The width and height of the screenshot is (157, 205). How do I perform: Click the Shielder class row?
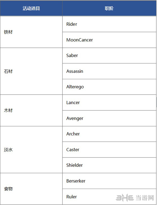pyautogui.click(x=109, y=165)
